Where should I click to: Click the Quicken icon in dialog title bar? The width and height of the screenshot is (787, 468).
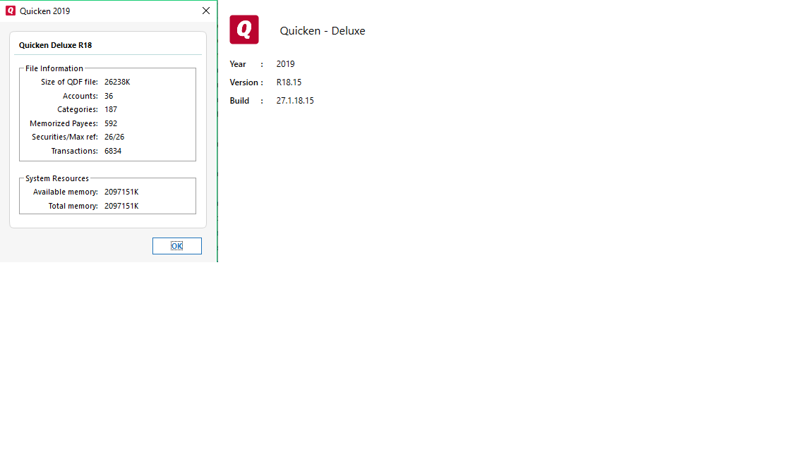click(11, 11)
